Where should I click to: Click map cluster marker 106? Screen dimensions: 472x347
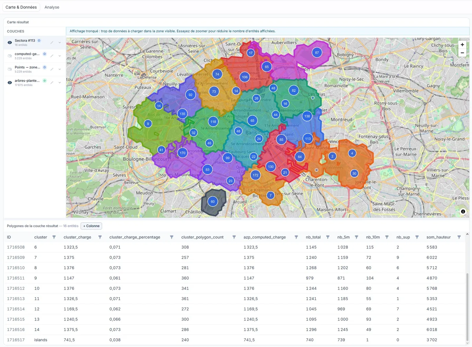245,77
